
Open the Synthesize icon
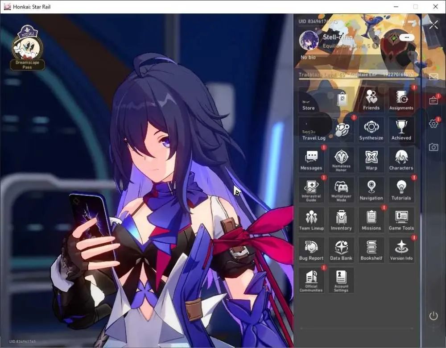[371, 129]
